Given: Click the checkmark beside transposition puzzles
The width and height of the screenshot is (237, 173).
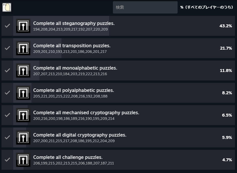Looking at the screenshot, I should click(x=7, y=48).
